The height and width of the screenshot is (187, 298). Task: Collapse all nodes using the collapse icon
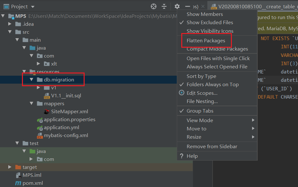click(165, 6)
